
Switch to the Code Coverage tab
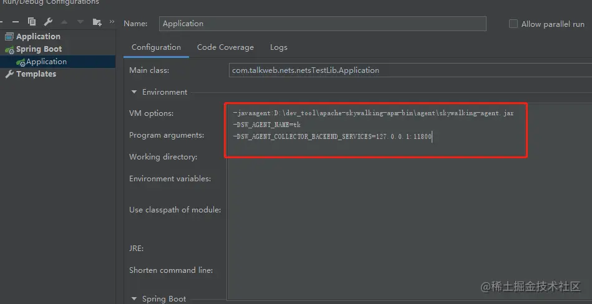[225, 47]
